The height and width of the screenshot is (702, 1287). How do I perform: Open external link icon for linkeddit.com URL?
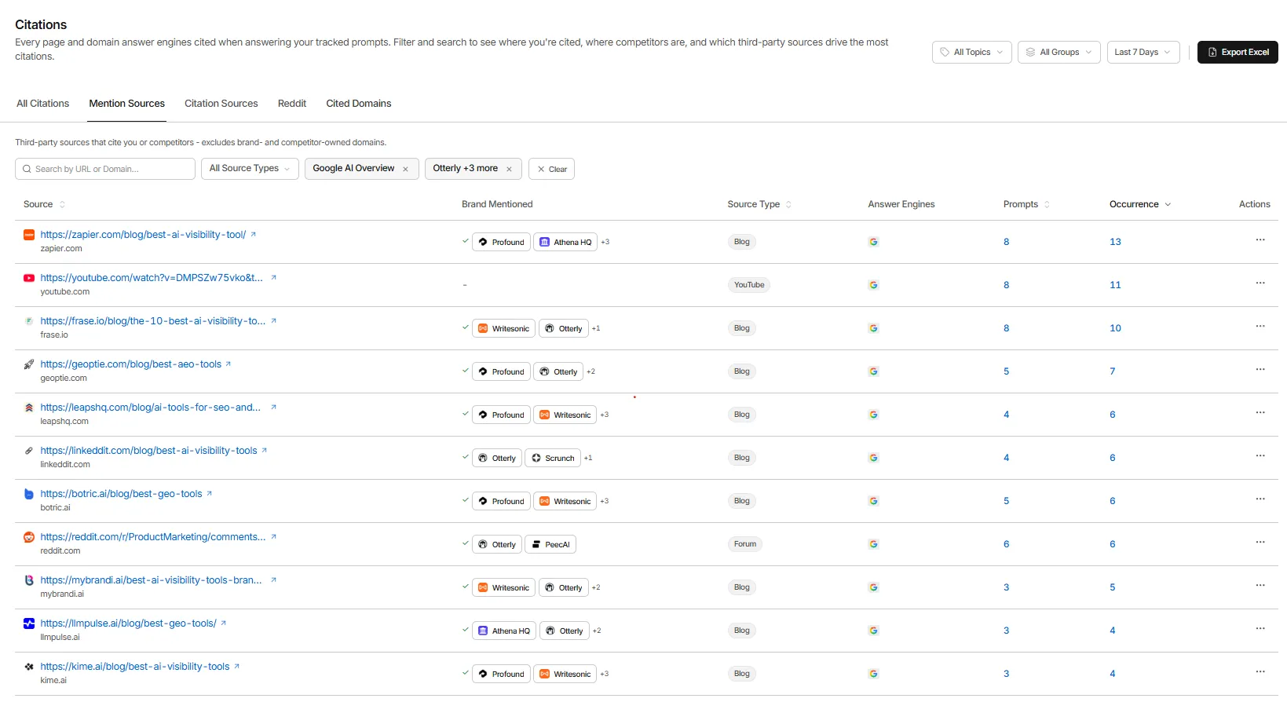(x=265, y=451)
